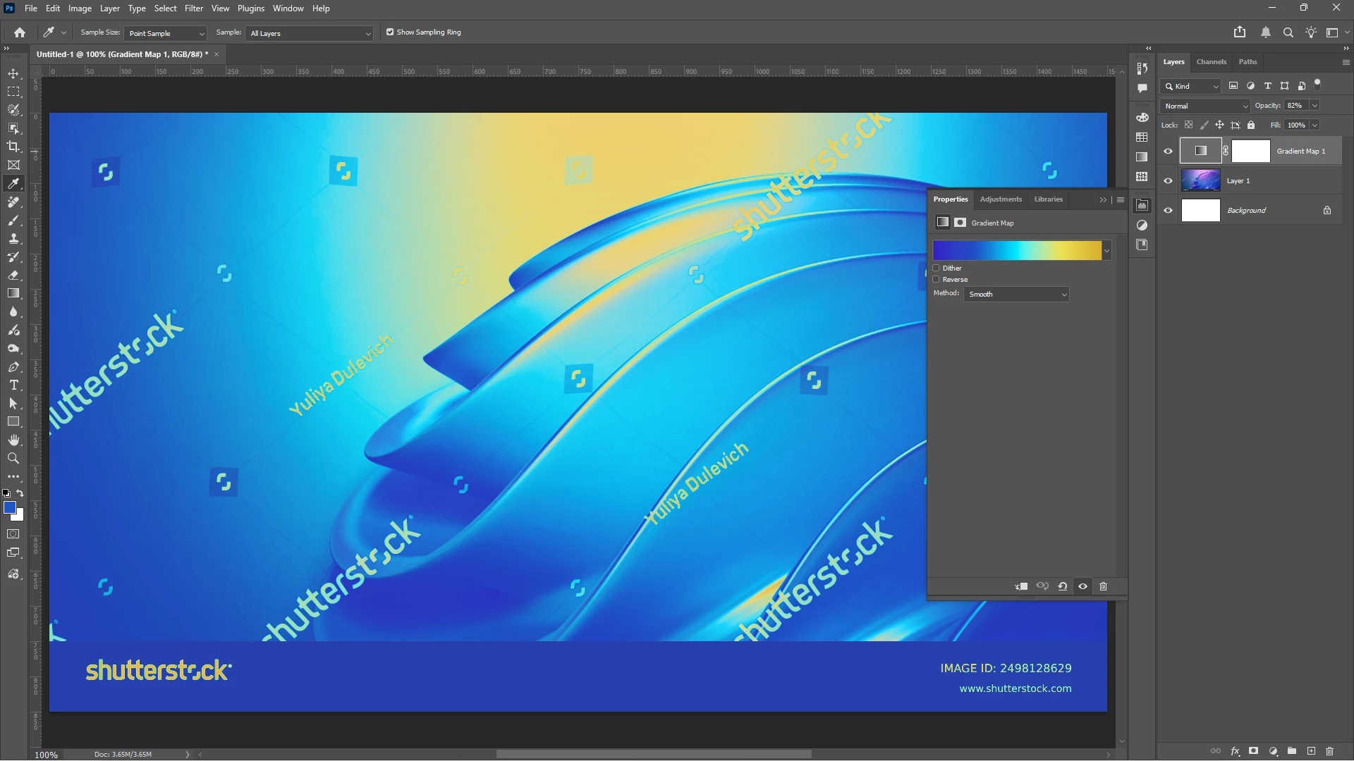Create a new layer
The height and width of the screenshot is (761, 1354).
click(1311, 751)
